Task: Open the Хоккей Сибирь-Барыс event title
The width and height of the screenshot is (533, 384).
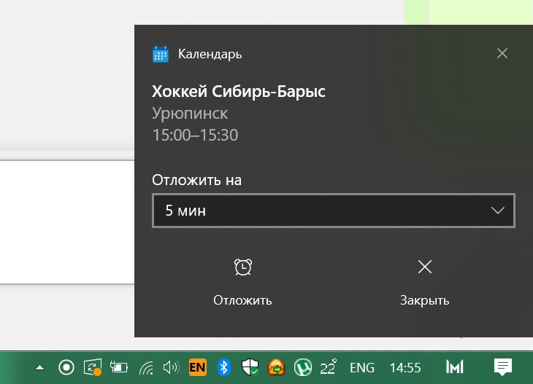Action: [238, 91]
